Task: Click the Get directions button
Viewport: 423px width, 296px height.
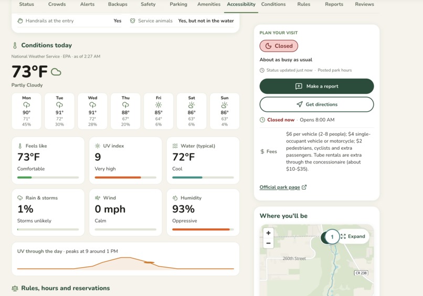Action: click(316, 104)
